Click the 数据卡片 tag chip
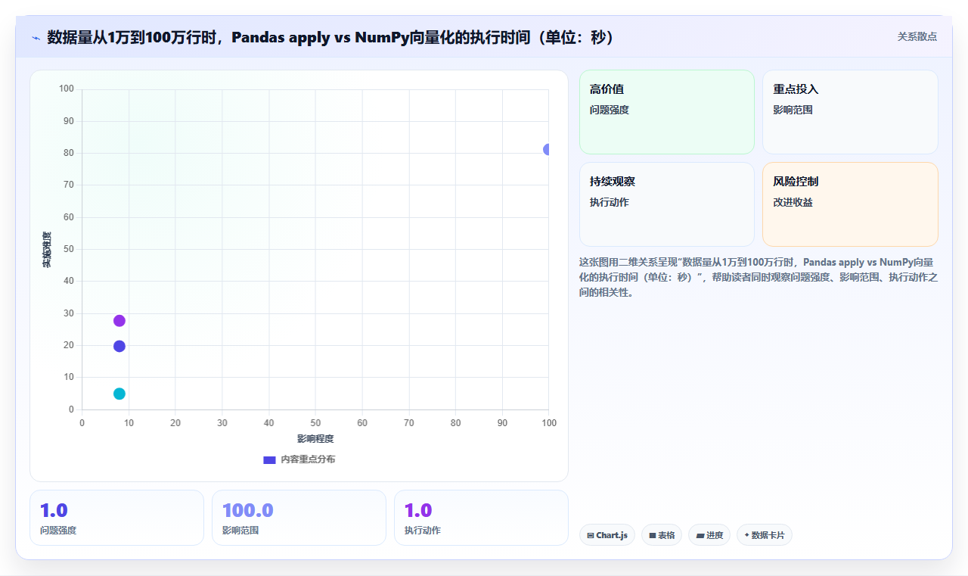This screenshot has height=576, width=968. tap(765, 535)
